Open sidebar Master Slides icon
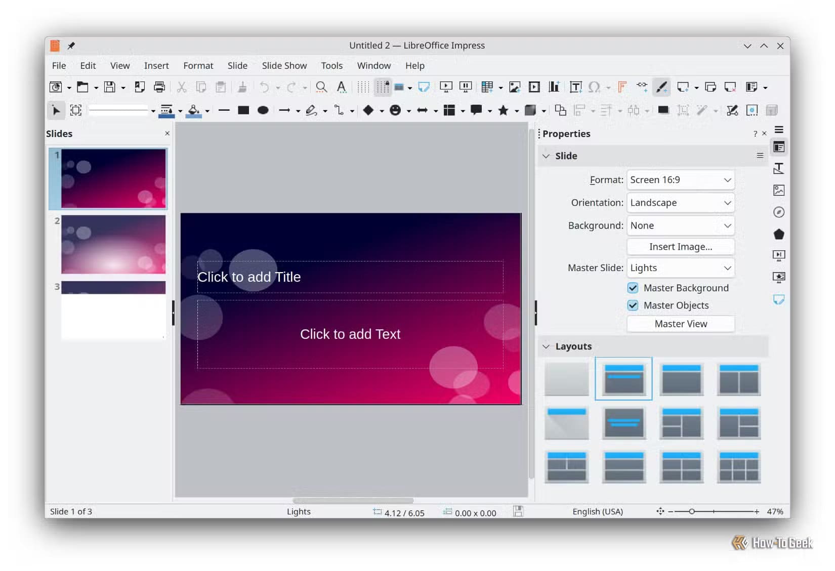This screenshot has width=835, height=571. (x=779, y=299)
